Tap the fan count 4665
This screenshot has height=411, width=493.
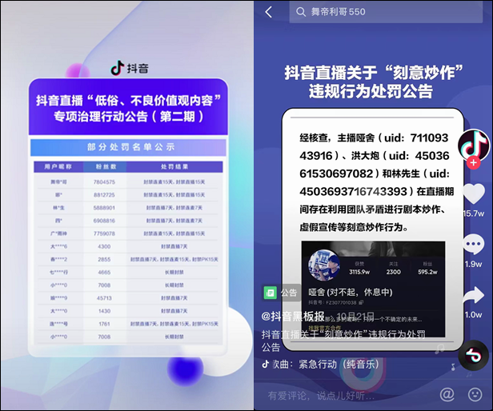coord(104,272)
